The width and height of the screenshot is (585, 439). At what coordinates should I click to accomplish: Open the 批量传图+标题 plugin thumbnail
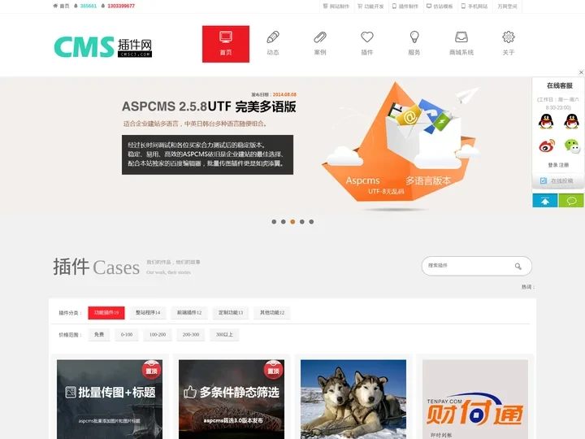(110, 399)
